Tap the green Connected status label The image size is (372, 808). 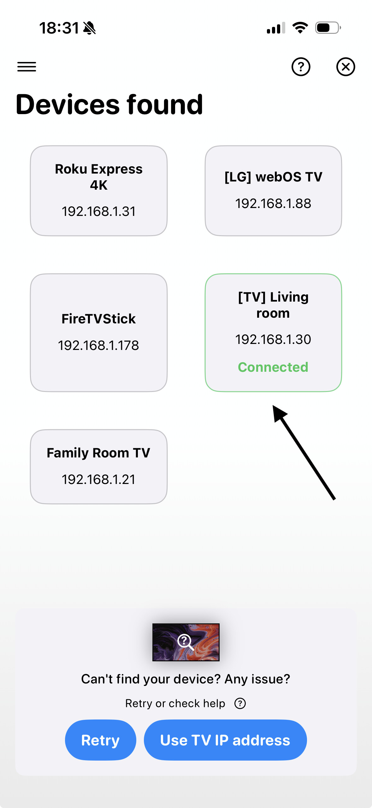[273, 367]
